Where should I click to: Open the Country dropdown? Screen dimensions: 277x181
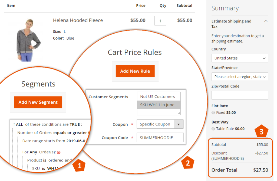coord(240,58)
